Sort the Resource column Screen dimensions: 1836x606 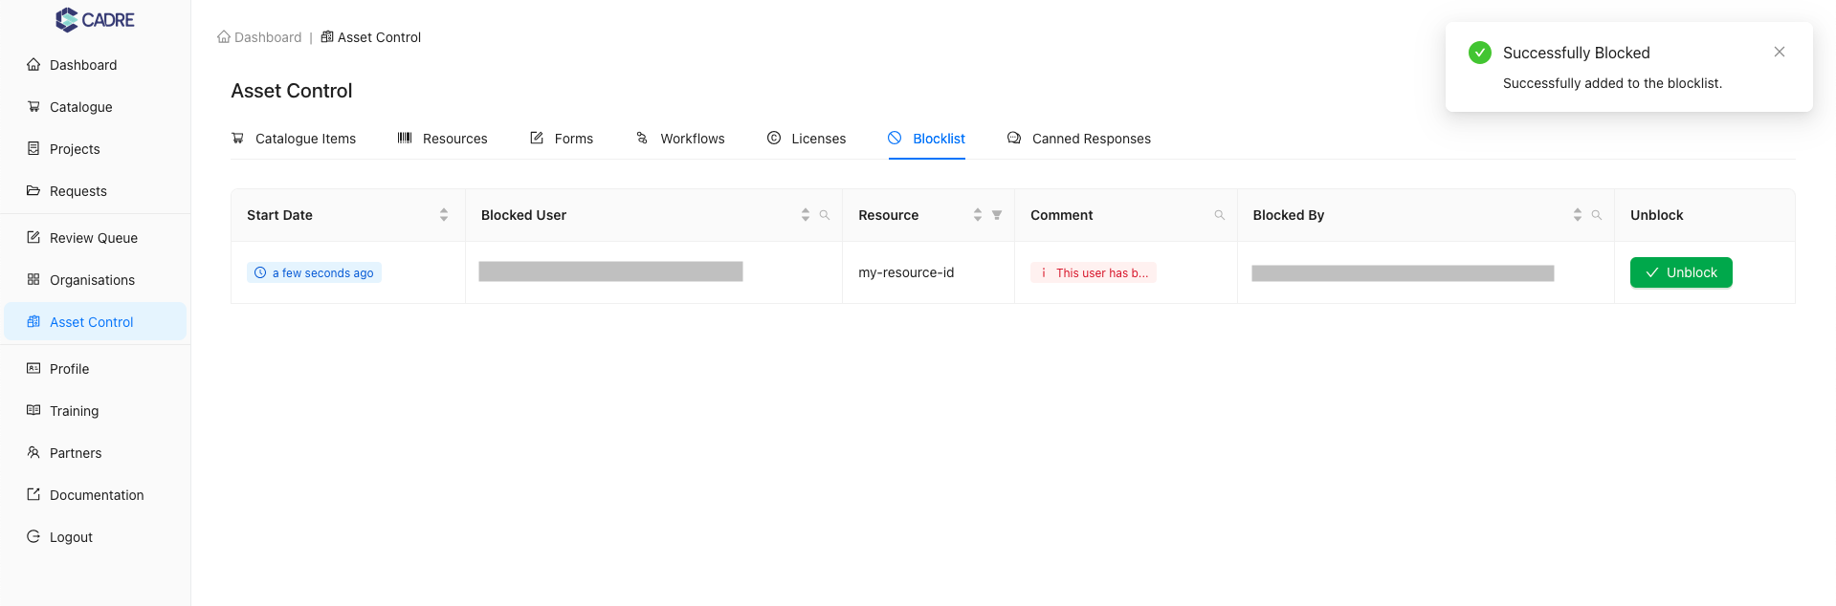coord(978,215)
